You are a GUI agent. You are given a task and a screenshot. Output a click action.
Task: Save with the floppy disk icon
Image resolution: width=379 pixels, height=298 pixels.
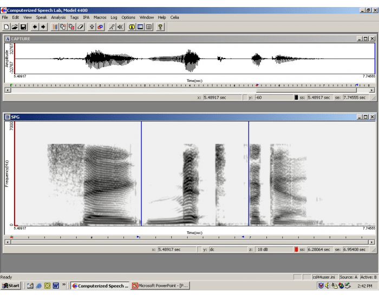(x=23, y=27)
